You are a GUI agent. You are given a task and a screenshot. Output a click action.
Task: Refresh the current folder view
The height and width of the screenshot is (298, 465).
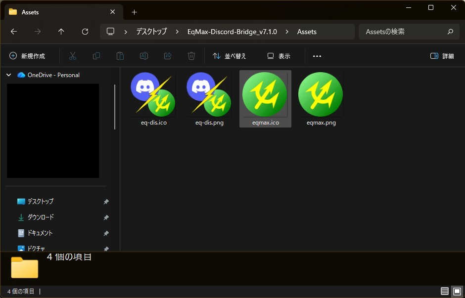tap(85, 32)
